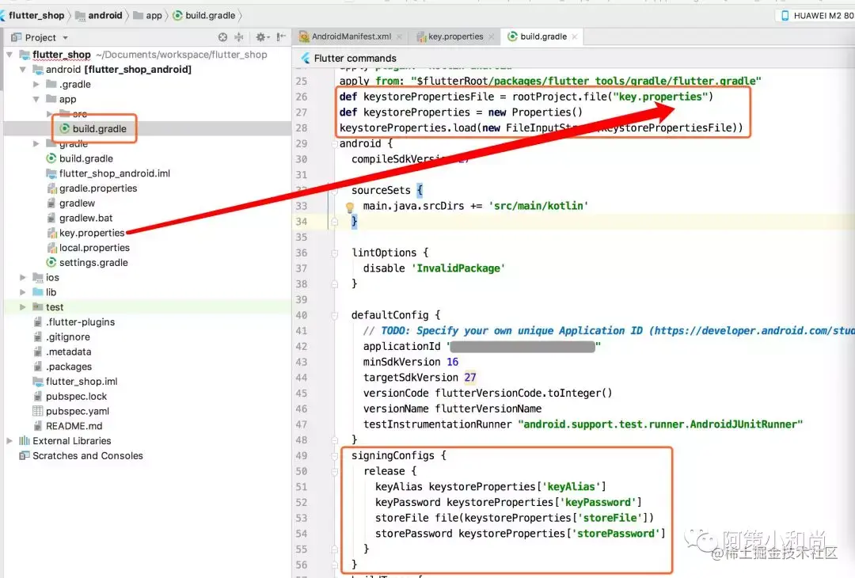Fold the android block at line 29

335,144
